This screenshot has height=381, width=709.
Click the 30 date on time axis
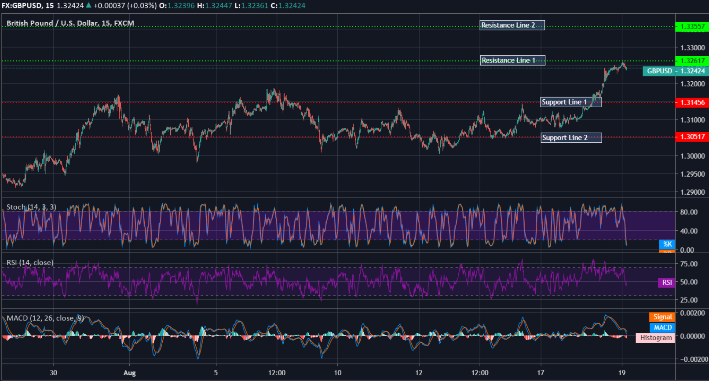(53, 373)
